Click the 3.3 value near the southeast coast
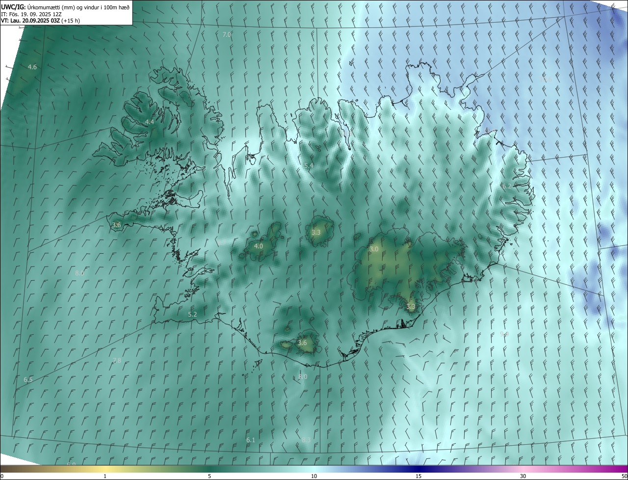 click(411, 306)
